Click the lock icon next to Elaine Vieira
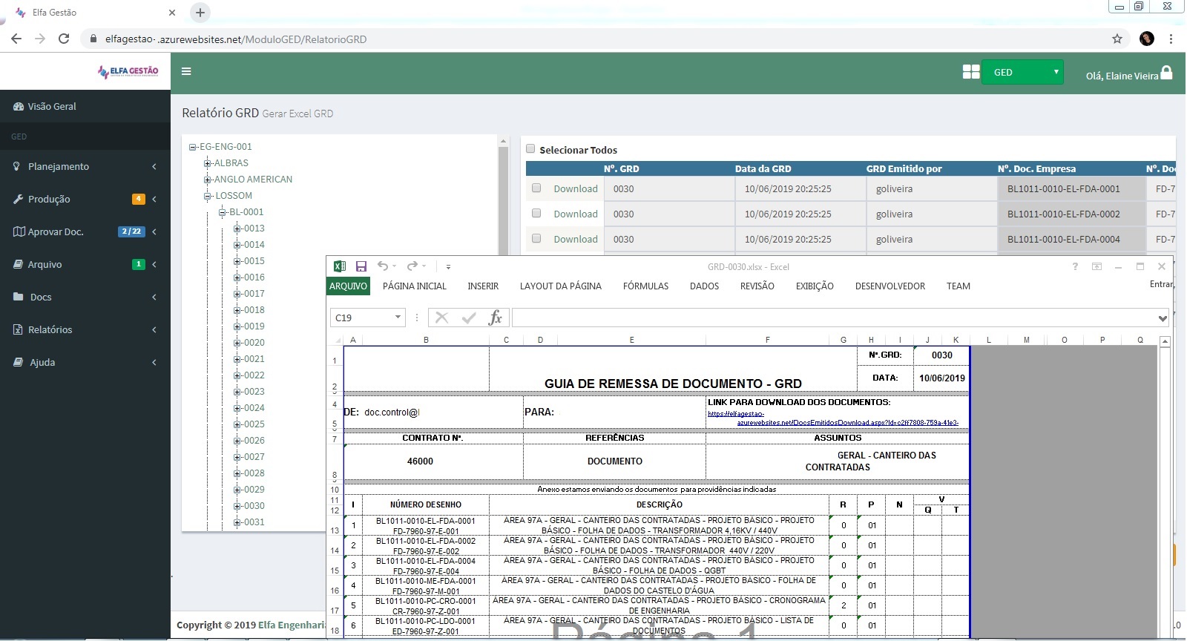 pyautogui.click(x=1167, y=73)
